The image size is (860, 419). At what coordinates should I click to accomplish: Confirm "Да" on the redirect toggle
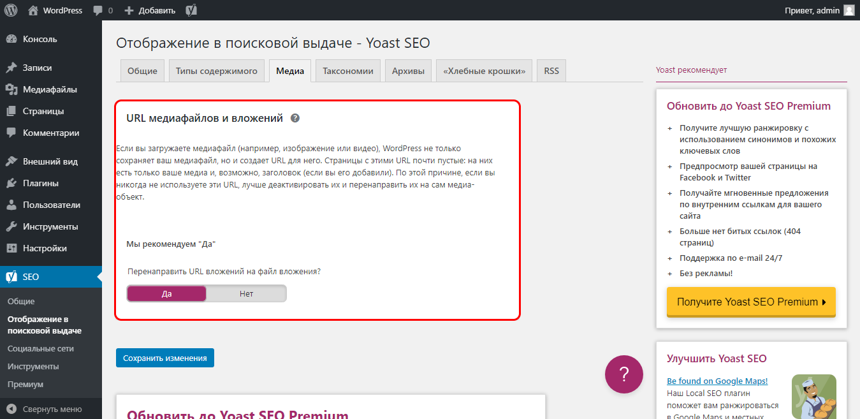[x=166, y=293]
